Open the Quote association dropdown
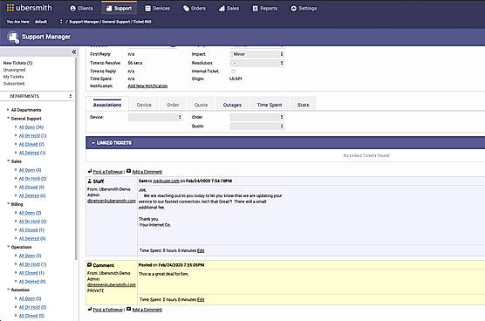Viewport: 485px width, 321px height. (257, 126)
